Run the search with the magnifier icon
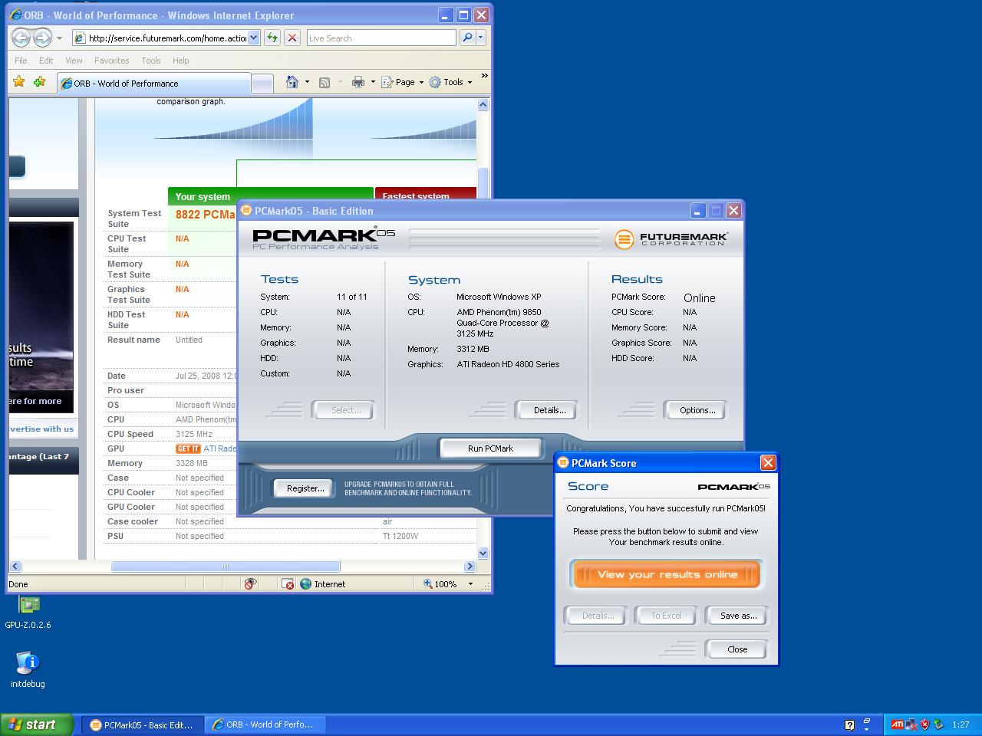Screen dimensions: 982x736 tap(466, 38)
